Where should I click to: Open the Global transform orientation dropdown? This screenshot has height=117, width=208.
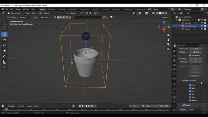73,13
